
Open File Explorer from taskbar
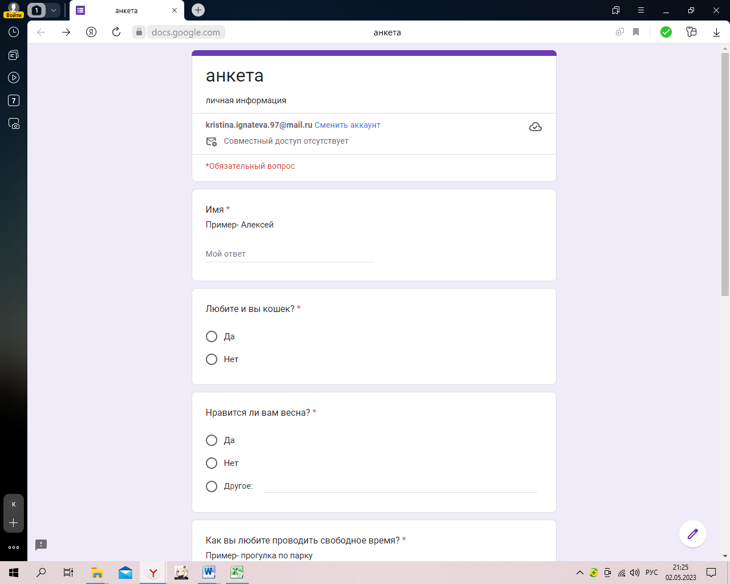click(x=97, y=573)
